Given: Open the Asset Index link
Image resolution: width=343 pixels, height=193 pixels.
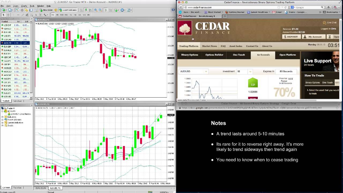Looking at the screenshot, I should 236,46.
